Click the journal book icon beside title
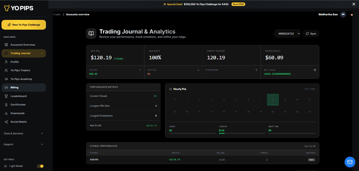359x171 pixels. click(x=91, y=34)
